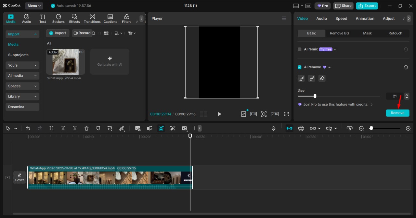The height and width of the screenshot is (218, 416).
Task: Open the aspect ratio dropdown showing 9:16
Action: 275,114
